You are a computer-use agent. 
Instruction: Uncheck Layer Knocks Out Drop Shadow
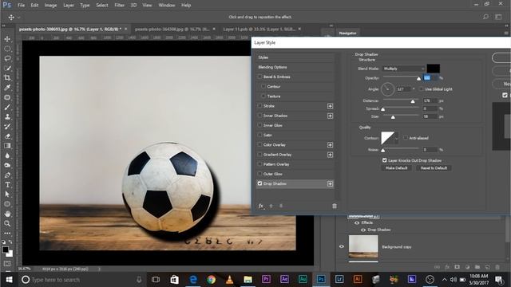[385, 160]
